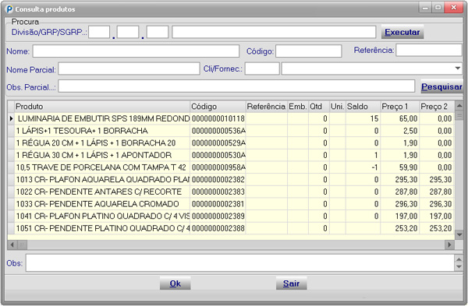Click the Preço 2 column header

pyautogui.click(x=437, y=107)
